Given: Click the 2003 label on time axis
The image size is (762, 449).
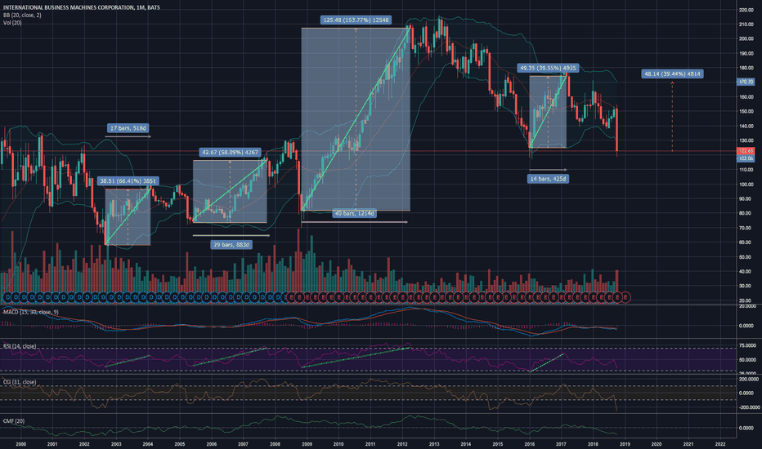Looking at the screenshot, I should (116, 444).
